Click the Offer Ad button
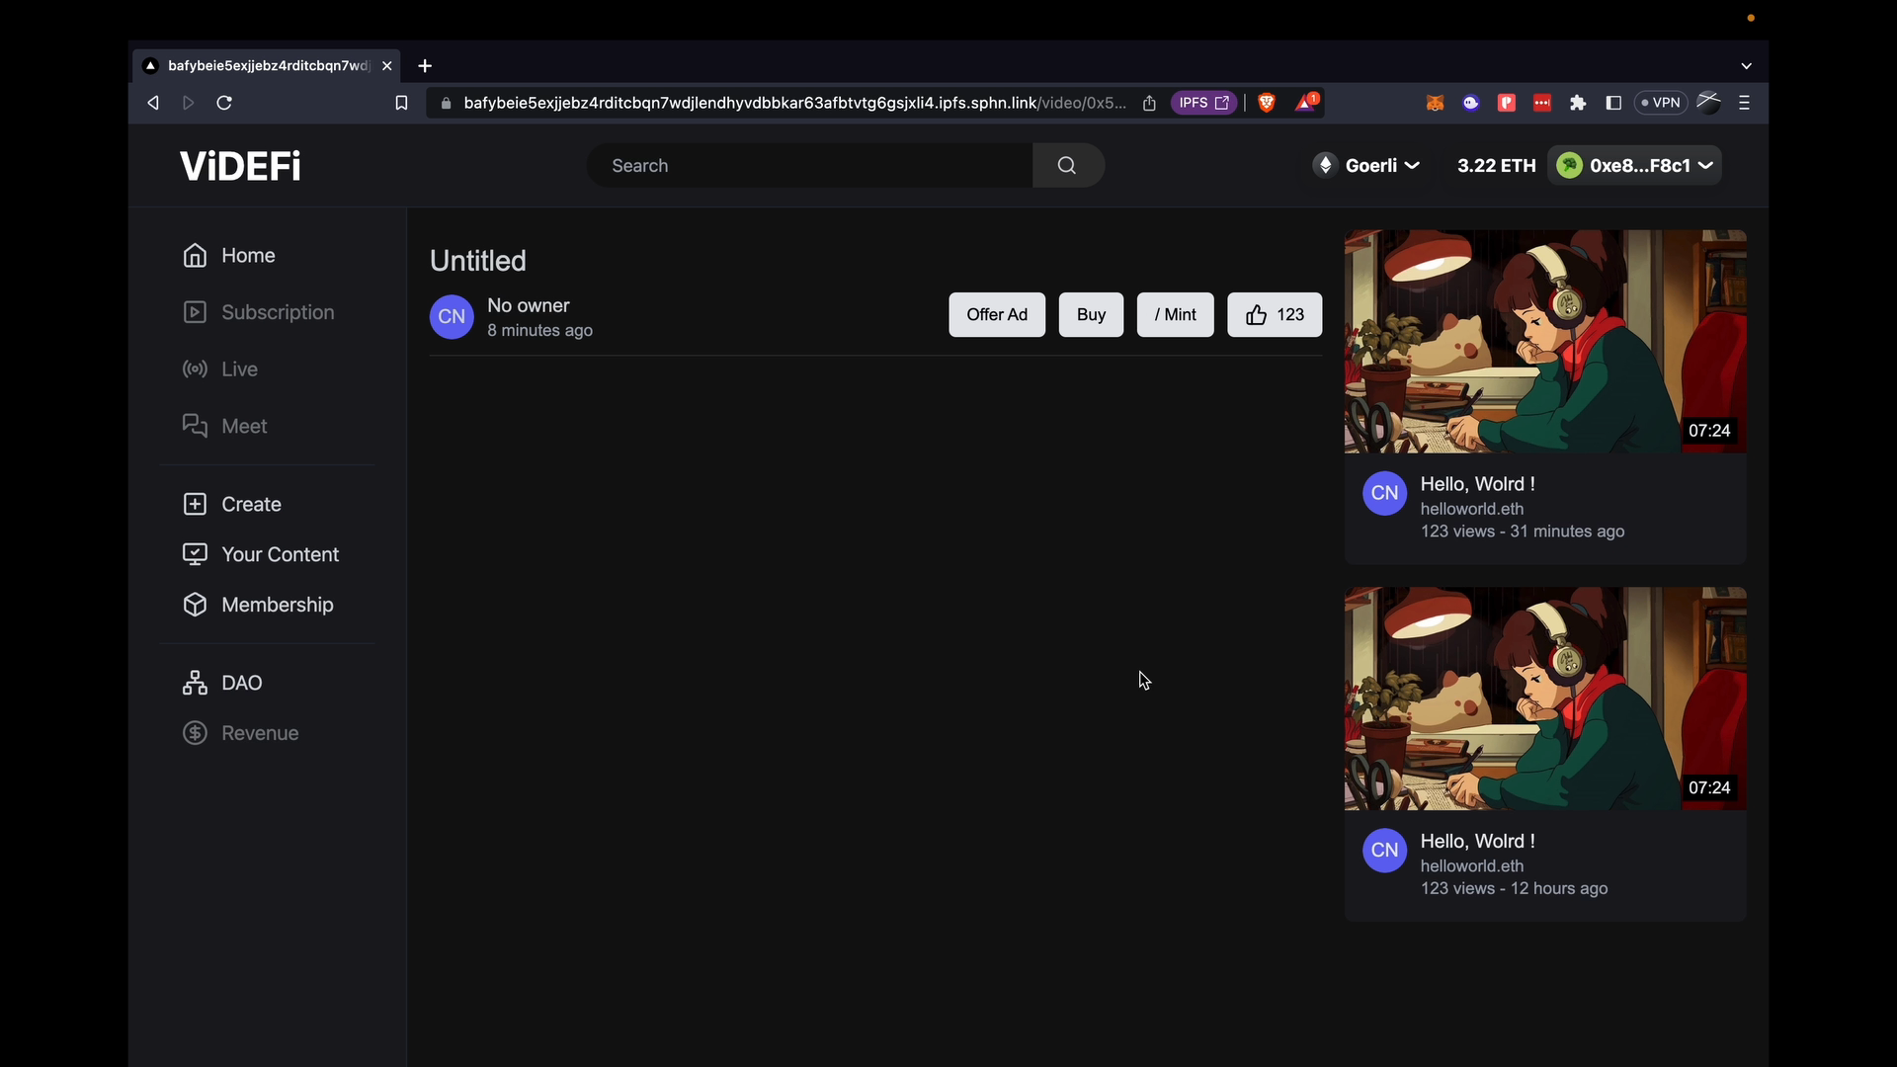The width and height of the screenshot is (1897, 1067). tap(997, 314)
